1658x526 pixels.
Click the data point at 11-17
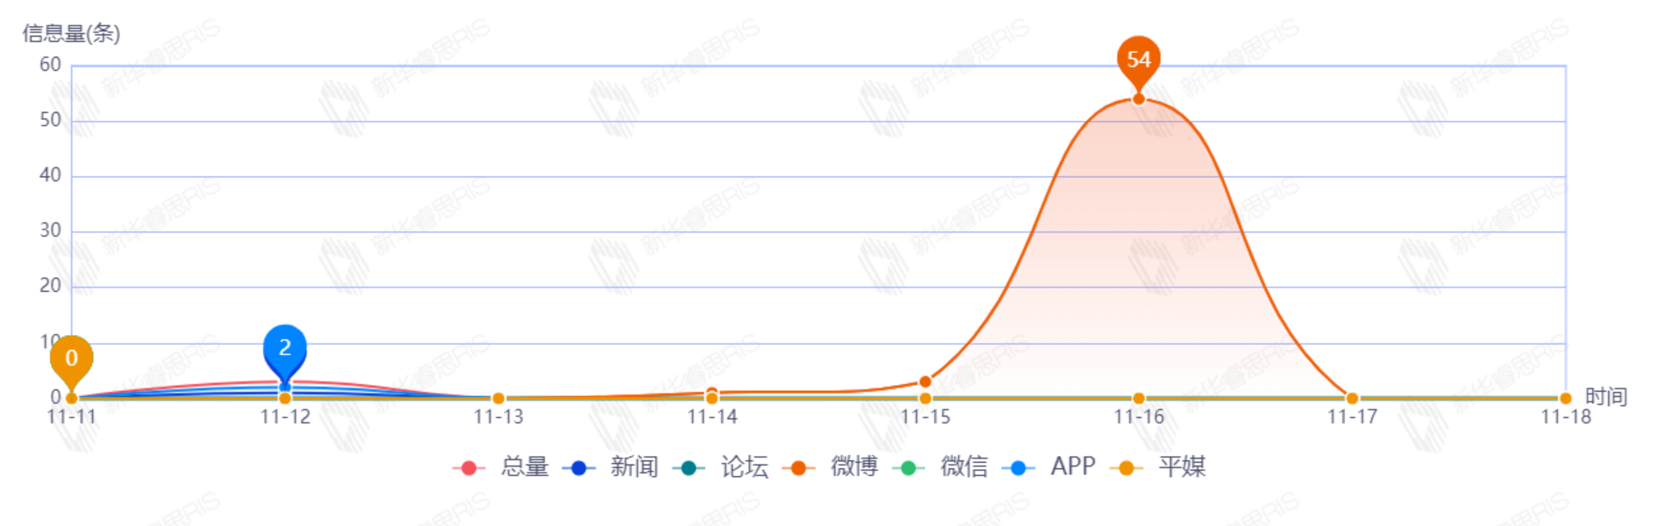[x=1352, y=399]
